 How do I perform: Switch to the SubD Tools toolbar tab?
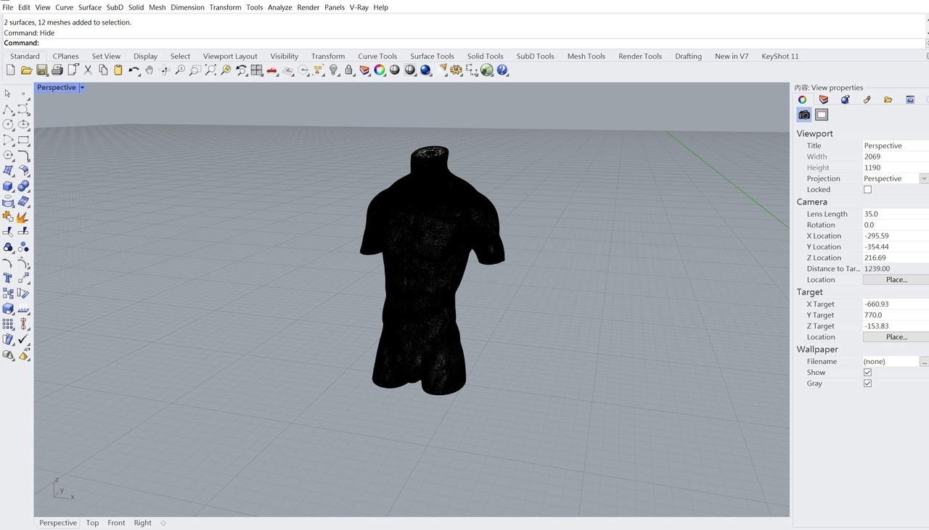pyautogui.click(x=535, y=56)
